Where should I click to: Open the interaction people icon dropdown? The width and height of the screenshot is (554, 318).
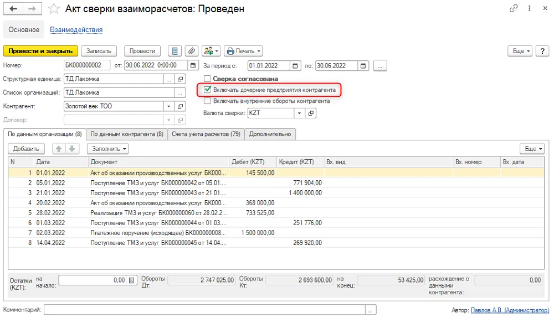click(x=211, y=51)
